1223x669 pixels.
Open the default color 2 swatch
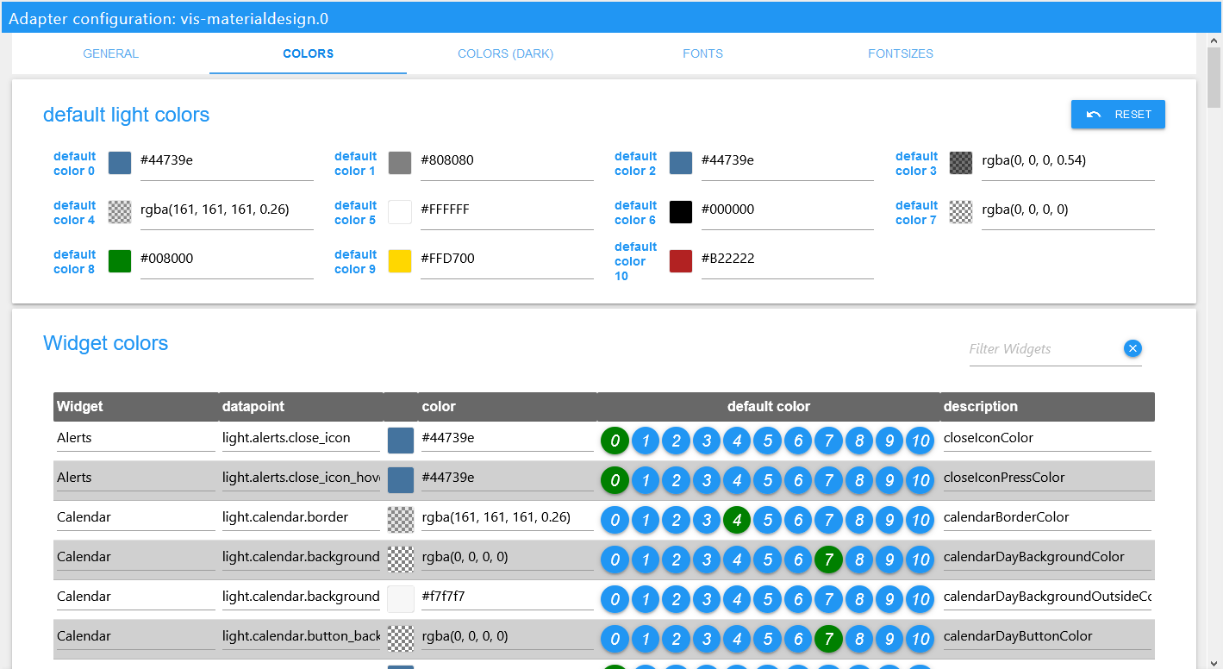click(681, 163)
